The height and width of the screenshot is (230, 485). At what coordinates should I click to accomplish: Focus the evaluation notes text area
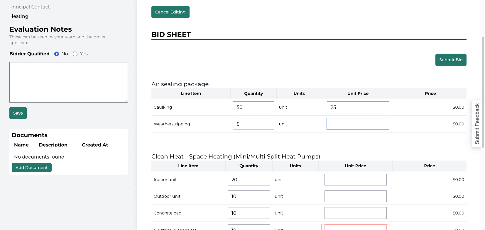(69, 82)
